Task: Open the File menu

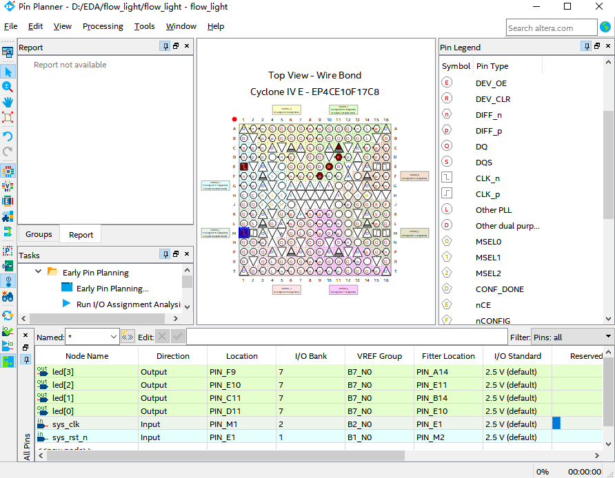Action: pos(10,26)
